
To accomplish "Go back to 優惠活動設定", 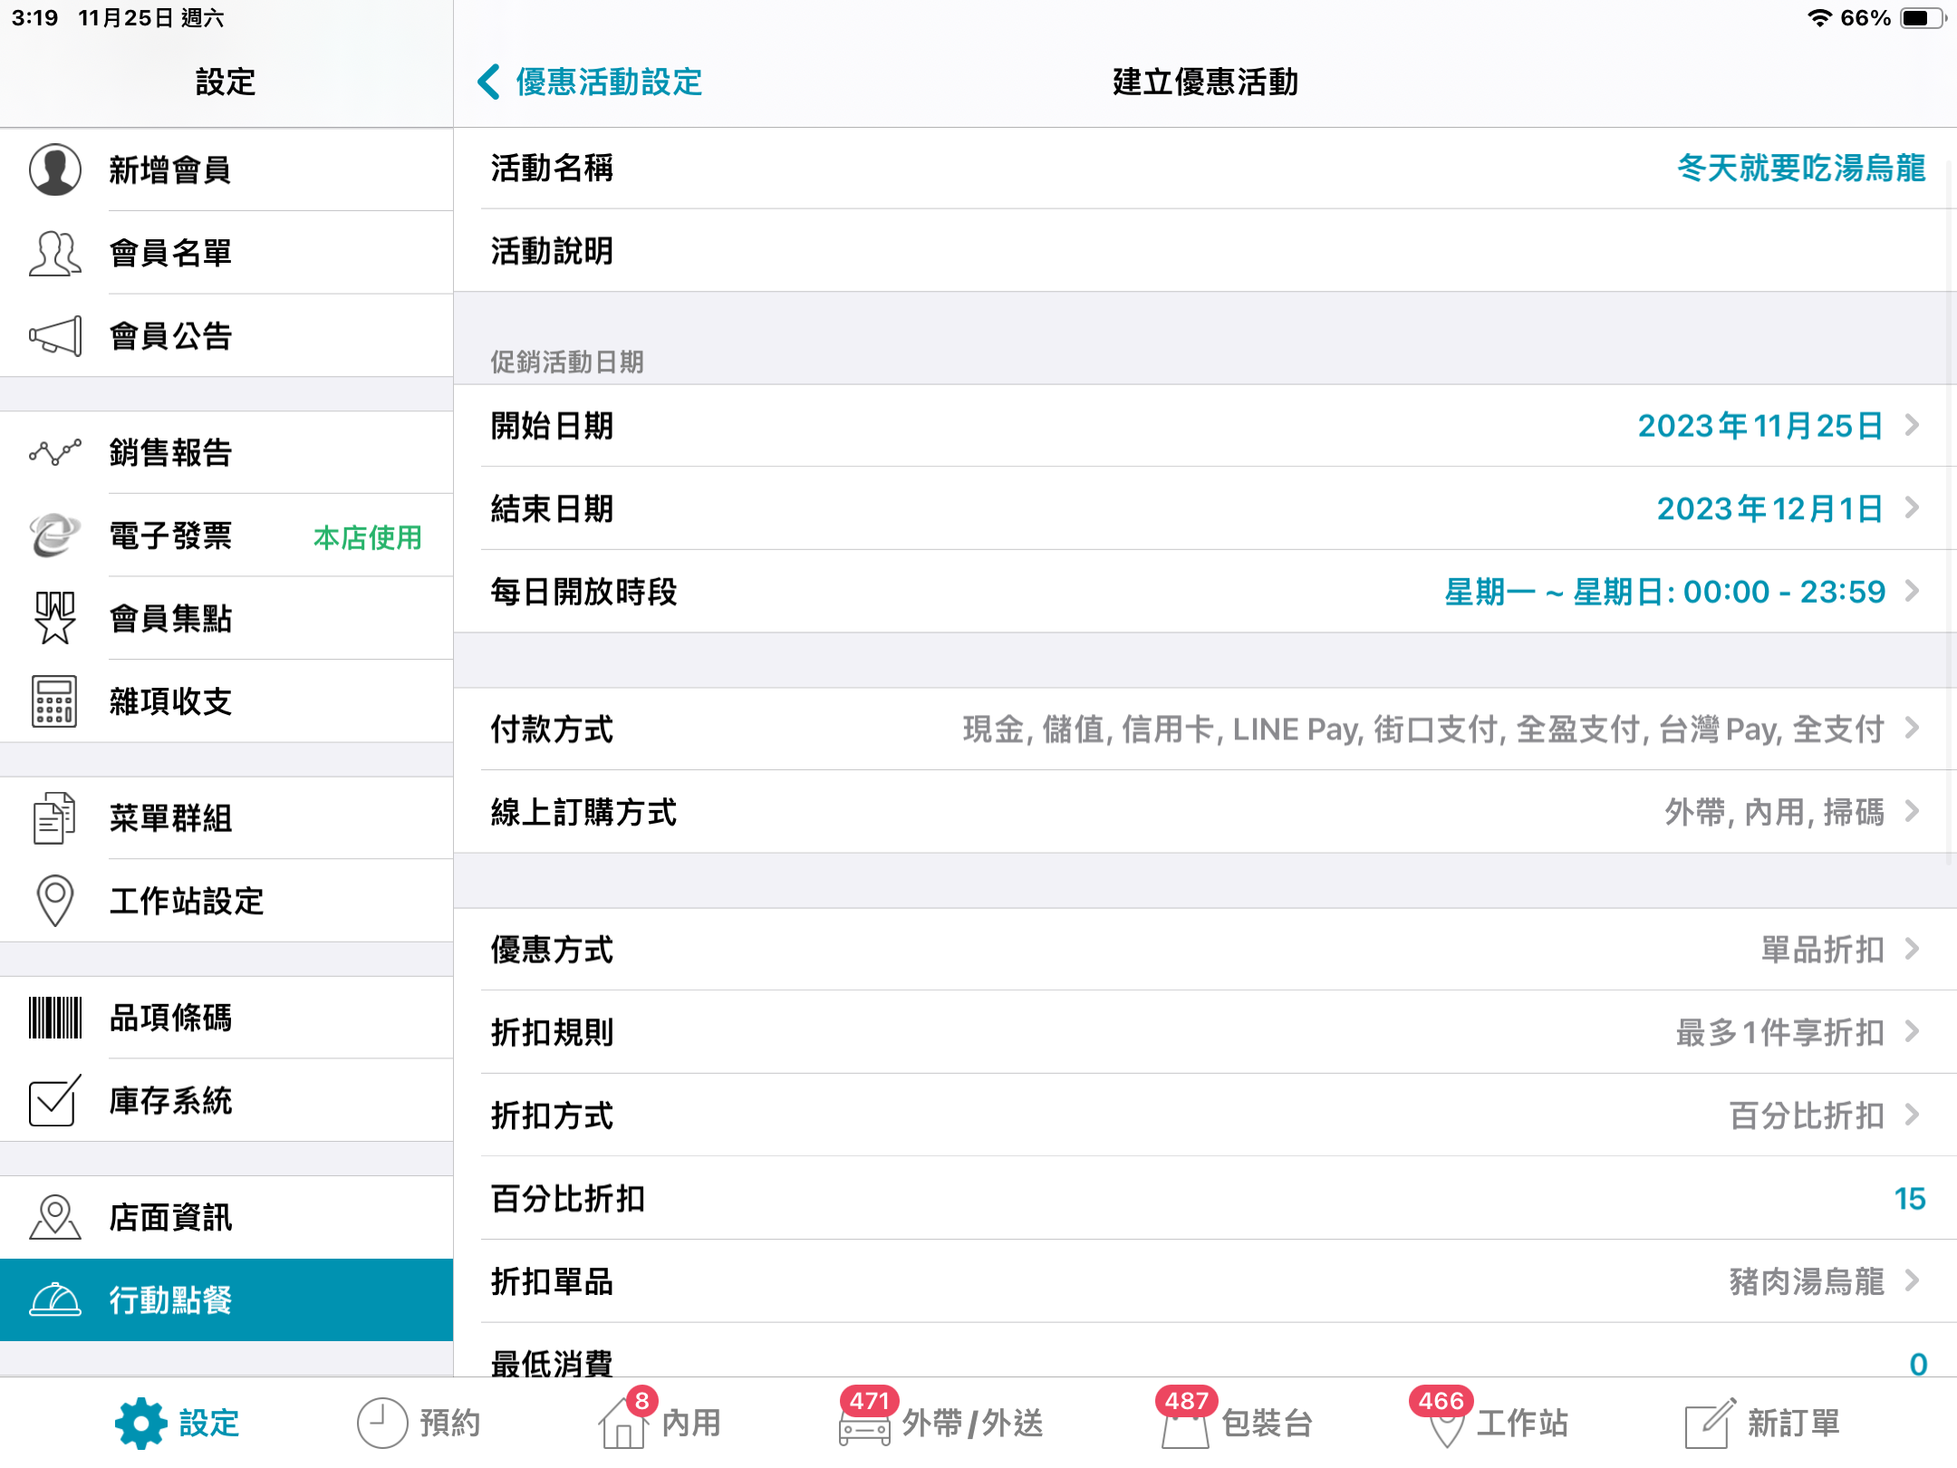I will click(590, 82).
